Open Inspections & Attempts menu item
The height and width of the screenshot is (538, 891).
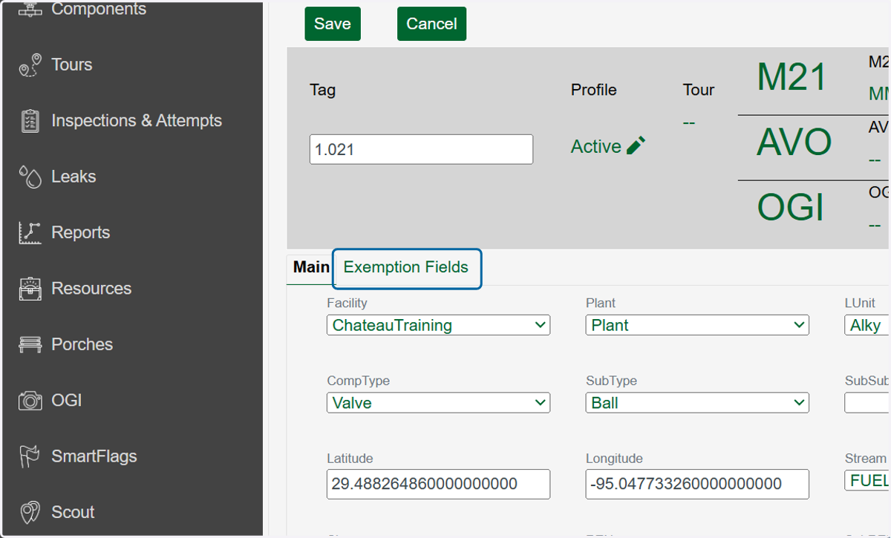point(137,120)
